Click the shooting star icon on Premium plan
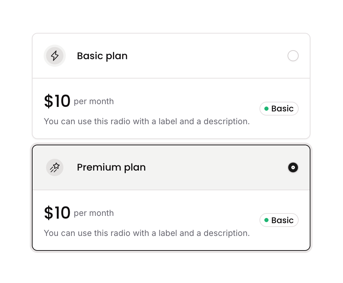Image resolution: width=343 pixels, height=283 pixels. (x=55, y=167)
